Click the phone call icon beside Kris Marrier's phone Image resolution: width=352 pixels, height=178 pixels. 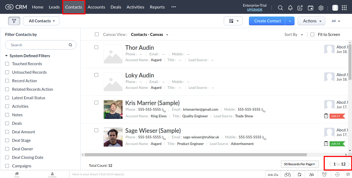coord(164,110)
